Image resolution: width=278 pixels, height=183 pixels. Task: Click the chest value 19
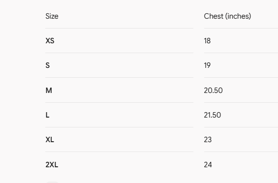(x=207, y=65)
